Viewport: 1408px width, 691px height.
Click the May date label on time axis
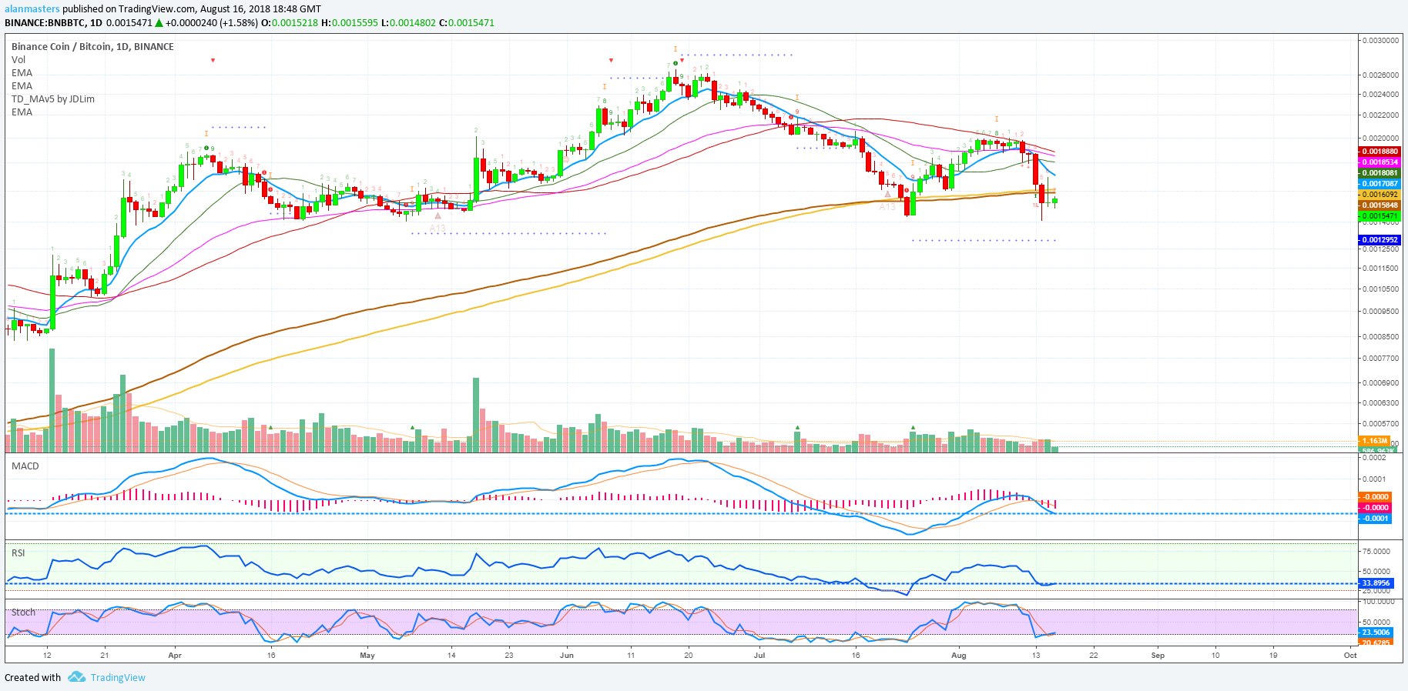pos(367,656)
